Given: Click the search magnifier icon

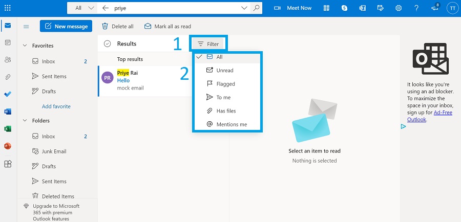Looking at the screenshot, I should [x=256, y=8].
